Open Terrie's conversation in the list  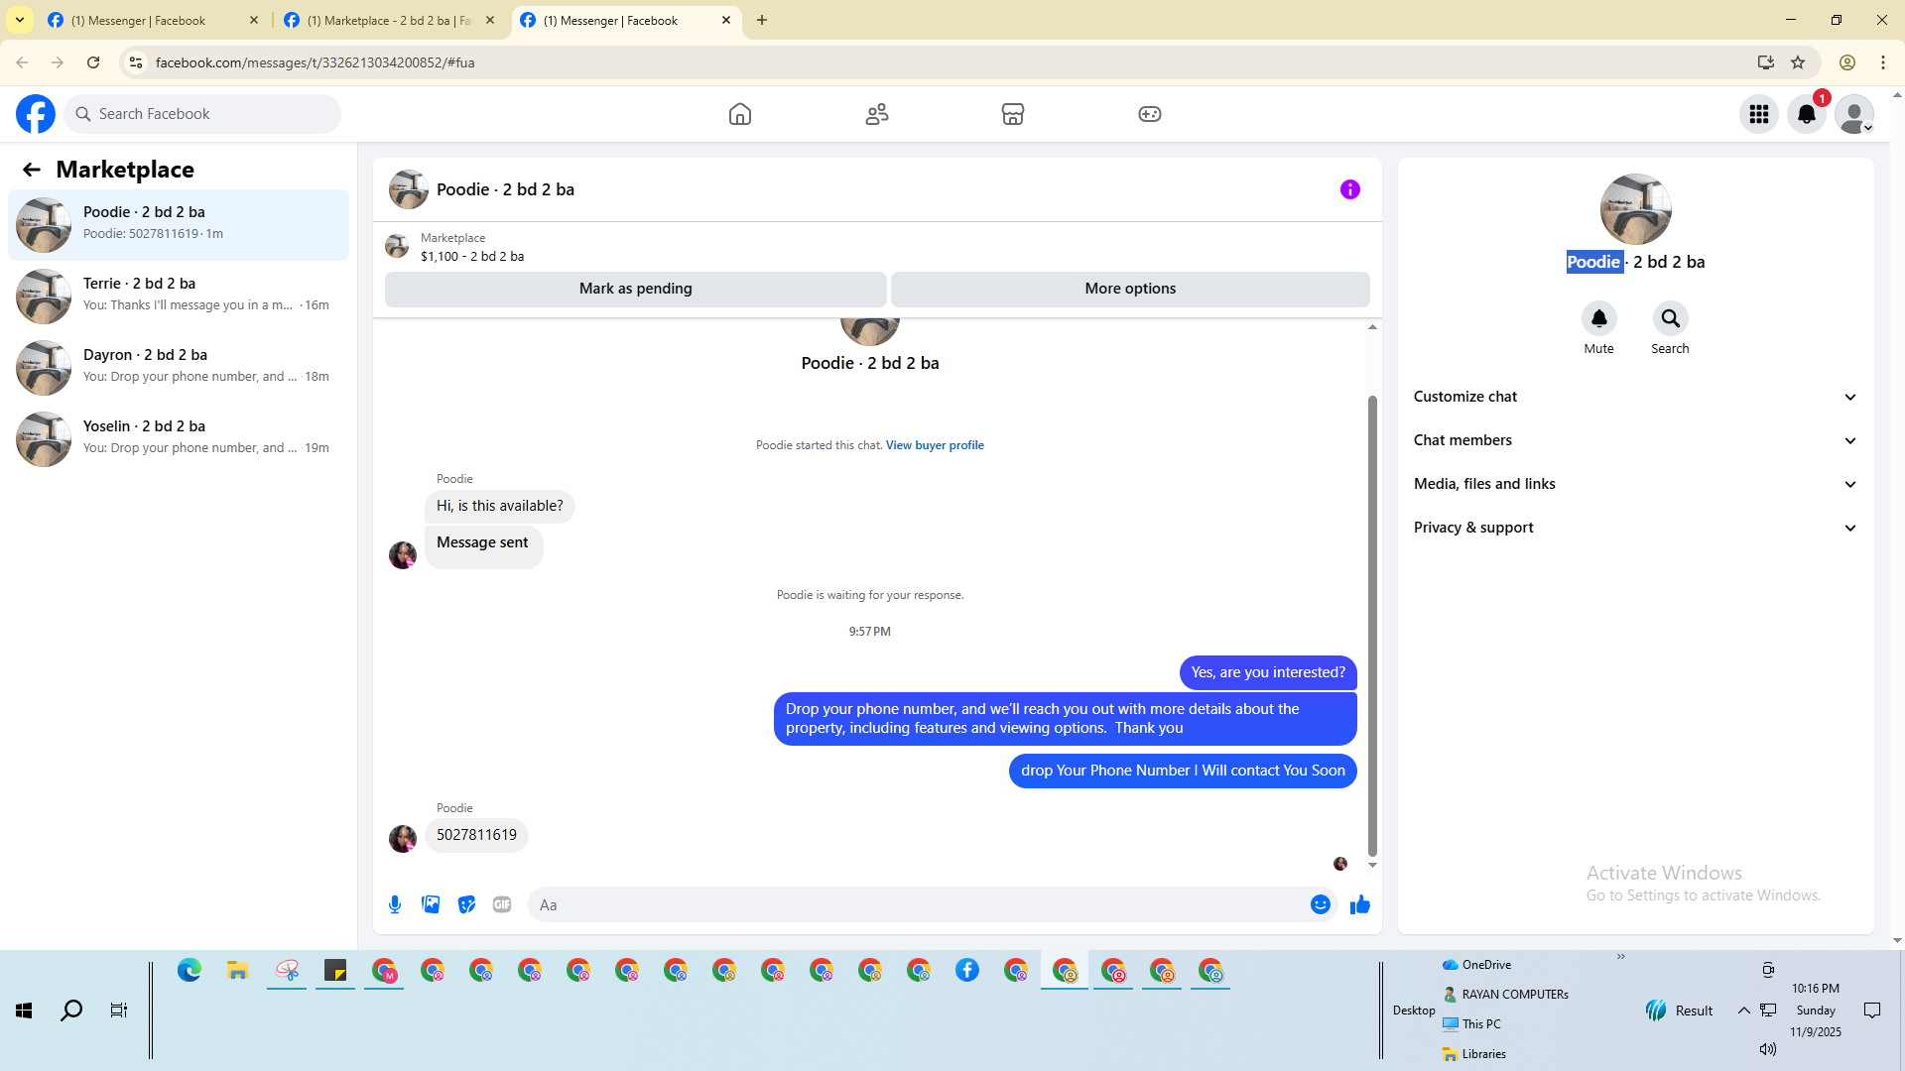click(179, 297)
